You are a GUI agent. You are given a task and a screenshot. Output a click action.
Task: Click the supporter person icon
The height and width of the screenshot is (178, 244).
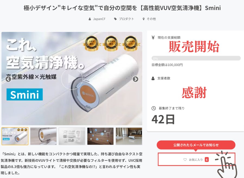(x=153, y=78)
